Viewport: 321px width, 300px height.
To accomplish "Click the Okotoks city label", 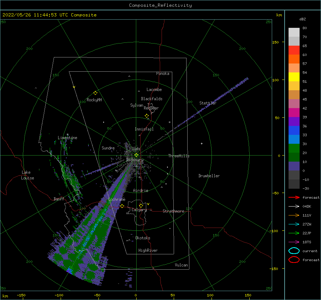I will click(x=143, y=238).
